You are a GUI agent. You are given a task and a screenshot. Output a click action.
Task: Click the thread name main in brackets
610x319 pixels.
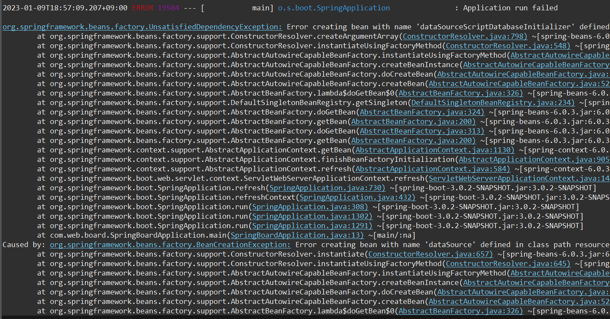pyautogui.click(x=261, y=8)
